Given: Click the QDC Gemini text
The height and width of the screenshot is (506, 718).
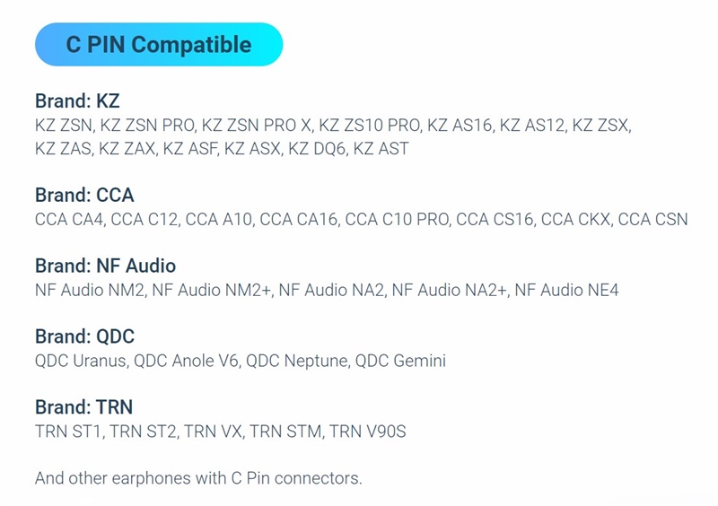Looking at the screenshot, I should (x=400, y=361).
